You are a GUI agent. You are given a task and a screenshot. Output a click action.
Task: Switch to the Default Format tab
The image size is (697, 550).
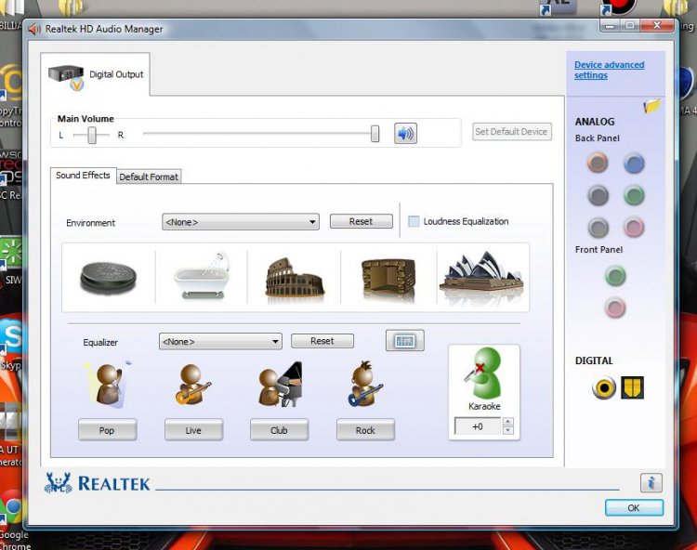click(149, 177)
